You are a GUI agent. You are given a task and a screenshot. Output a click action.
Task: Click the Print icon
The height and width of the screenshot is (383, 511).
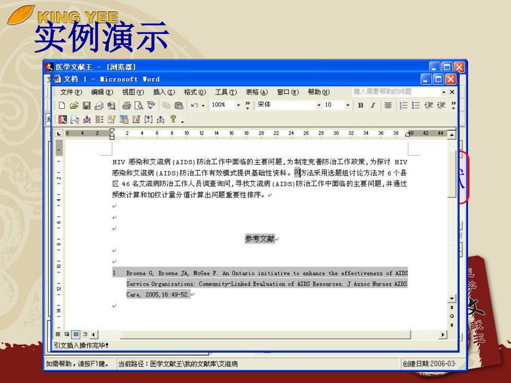click(126, 105)
